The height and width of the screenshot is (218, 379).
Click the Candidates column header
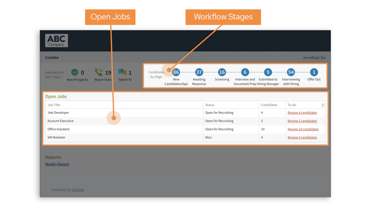[x=269, y=105]
